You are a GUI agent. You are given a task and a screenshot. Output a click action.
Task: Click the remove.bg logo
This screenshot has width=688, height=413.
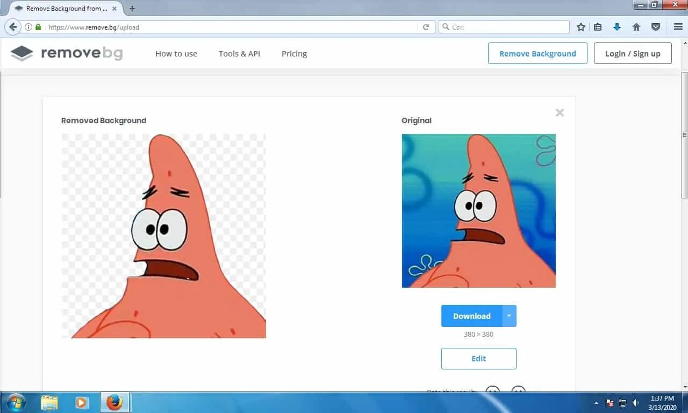67,53
